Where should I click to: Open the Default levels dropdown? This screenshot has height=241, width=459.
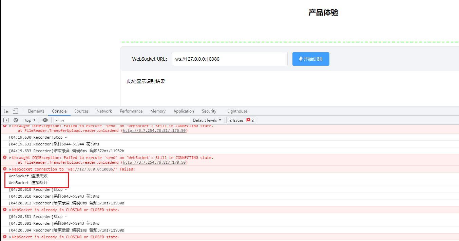click(207, 120)
